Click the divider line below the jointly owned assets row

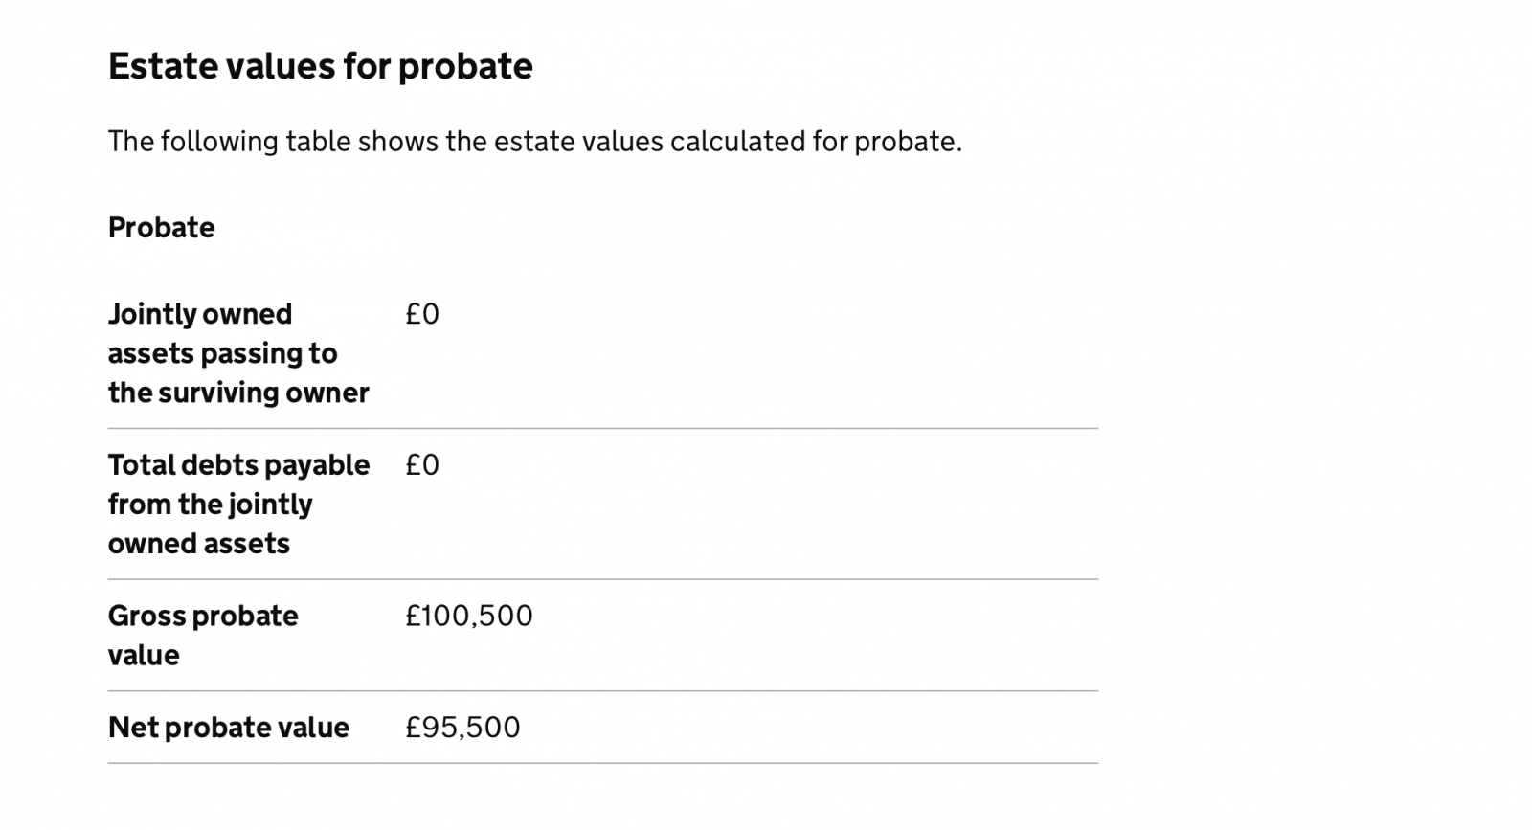[603, 428]
